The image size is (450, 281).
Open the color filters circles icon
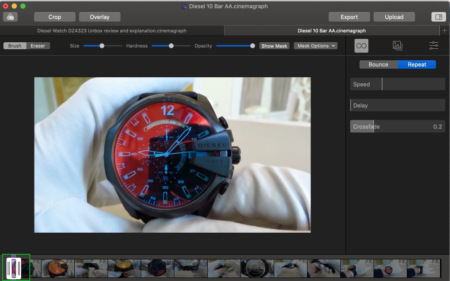[x=10, y=17]
